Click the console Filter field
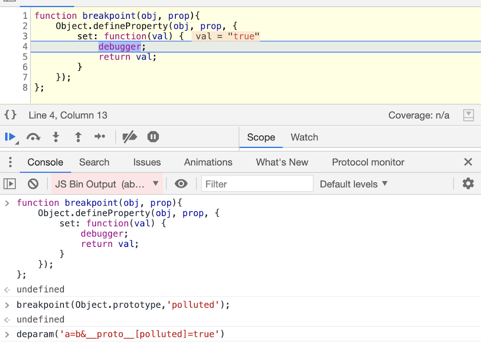Viewport: 481px width, 346px height. point(257,184)
